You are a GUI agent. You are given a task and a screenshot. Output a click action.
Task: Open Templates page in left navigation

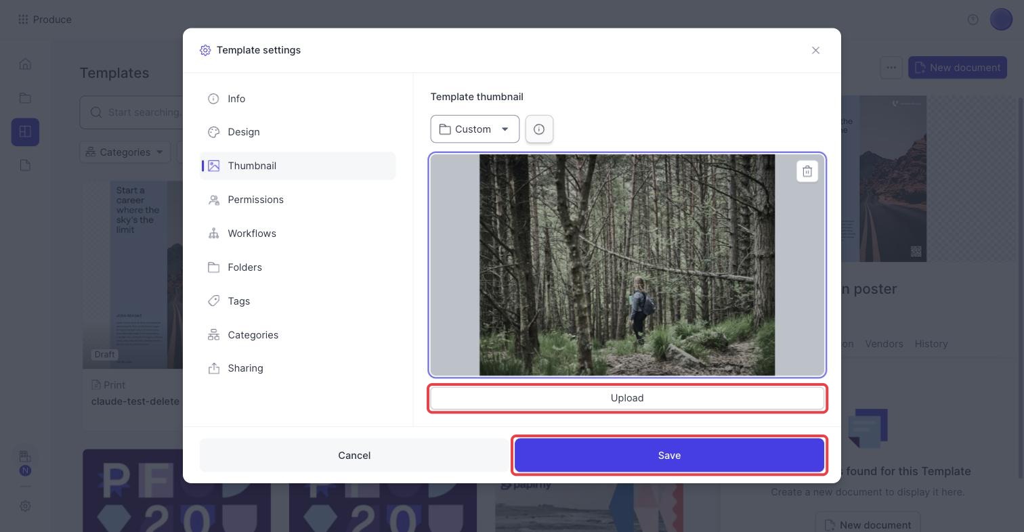coord(25,132)
